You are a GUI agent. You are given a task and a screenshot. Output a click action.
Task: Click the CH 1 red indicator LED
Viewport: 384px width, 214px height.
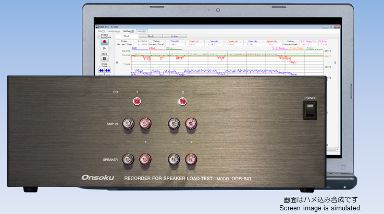pos(137,101)
